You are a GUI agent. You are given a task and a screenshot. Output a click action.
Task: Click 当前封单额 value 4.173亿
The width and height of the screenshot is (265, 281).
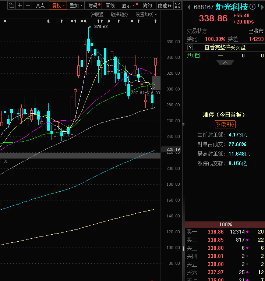click(238, 135)
